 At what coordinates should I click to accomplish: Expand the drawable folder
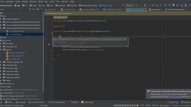click(x=1, y=44)
